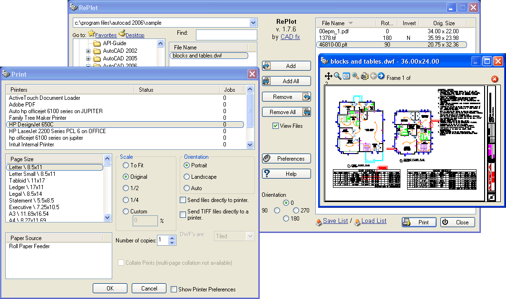Select blocks and tables.dwf in file list
This screenshot has width=506, height=299.
(x=209, y=56)
